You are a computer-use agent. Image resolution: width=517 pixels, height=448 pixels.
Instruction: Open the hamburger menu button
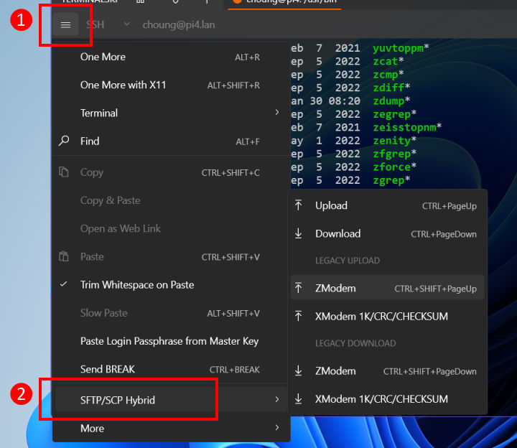pos(65,24)
